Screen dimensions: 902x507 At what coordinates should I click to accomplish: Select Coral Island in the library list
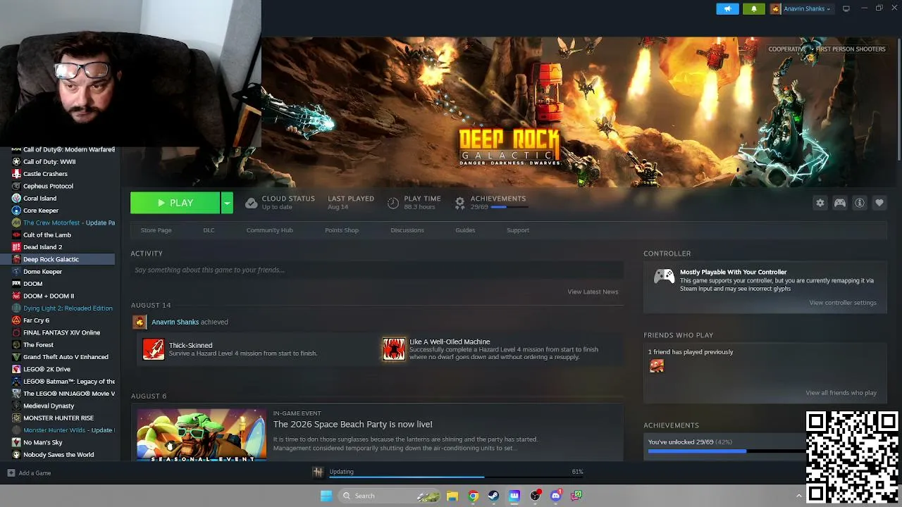(x=39, y=199)
